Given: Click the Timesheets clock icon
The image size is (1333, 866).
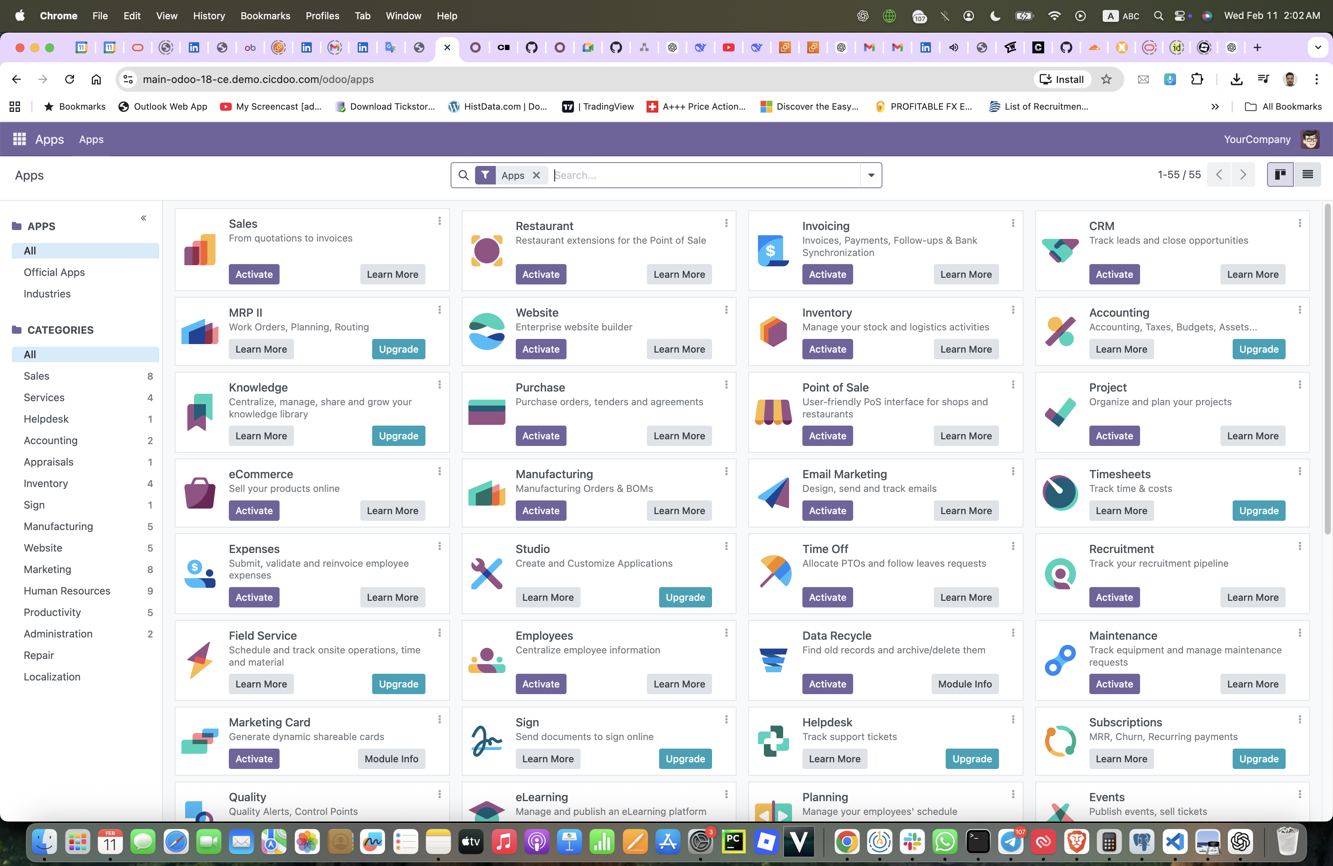Looking at the screenshot, I should click(1060, 492).
